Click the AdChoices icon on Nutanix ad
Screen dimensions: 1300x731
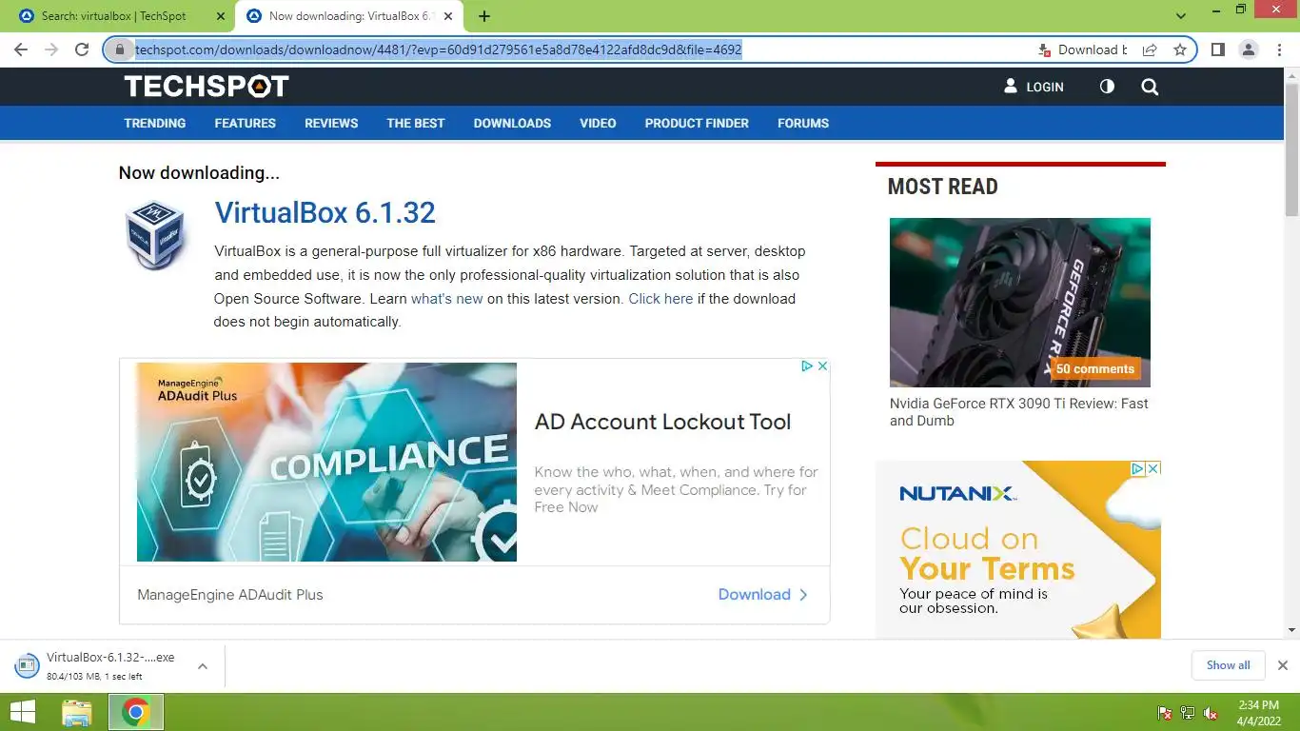(1137, 468)
